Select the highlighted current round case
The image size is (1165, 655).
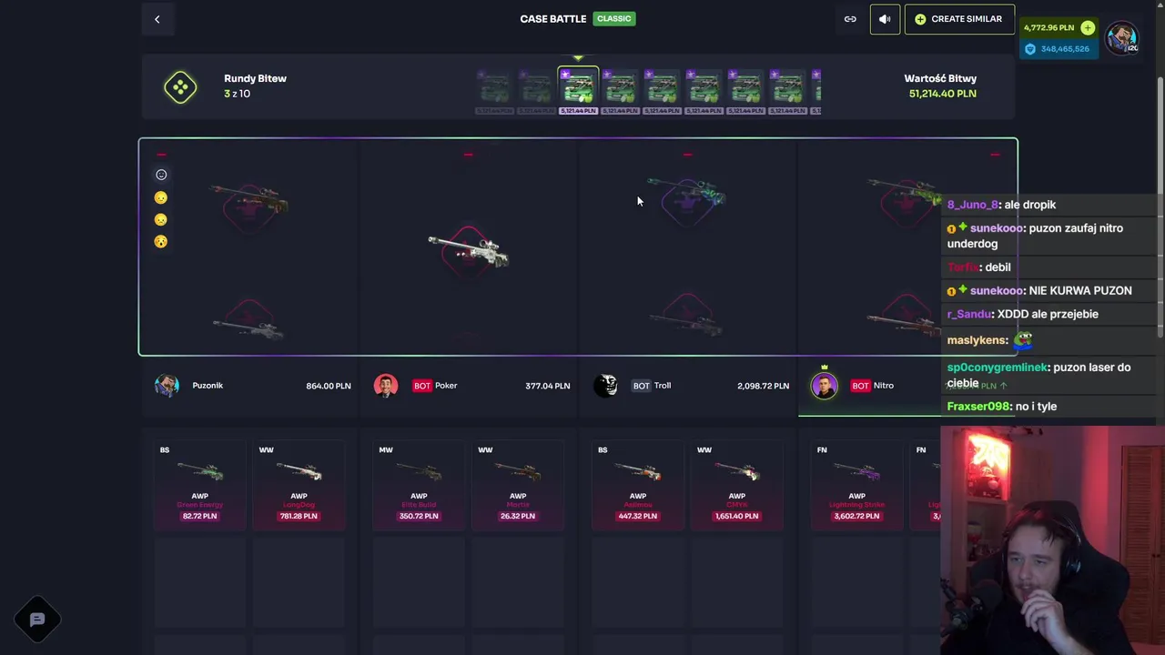pyautogui.click(x=578, y=90)
